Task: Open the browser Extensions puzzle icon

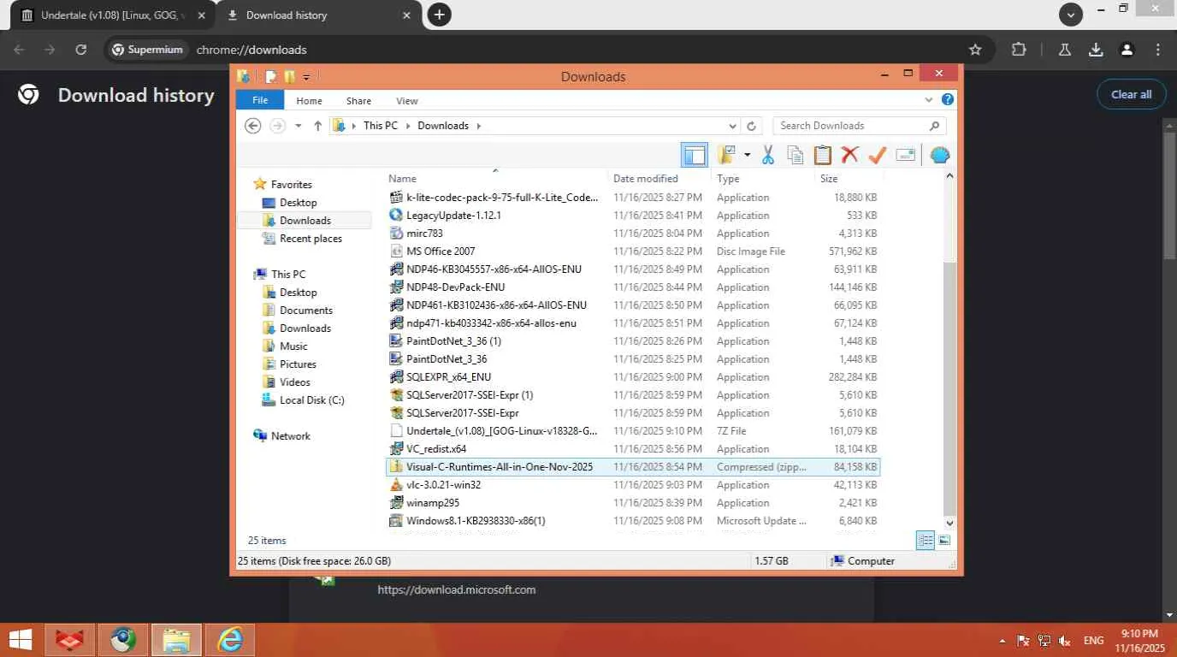Action: [x=1019, y=50]
